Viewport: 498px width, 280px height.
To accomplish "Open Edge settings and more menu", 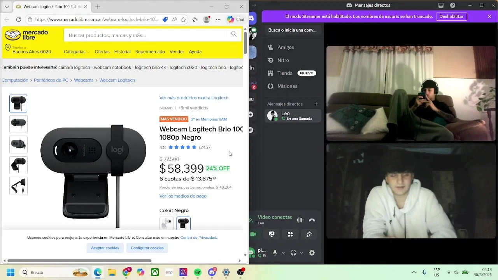I will coord(218,19).
